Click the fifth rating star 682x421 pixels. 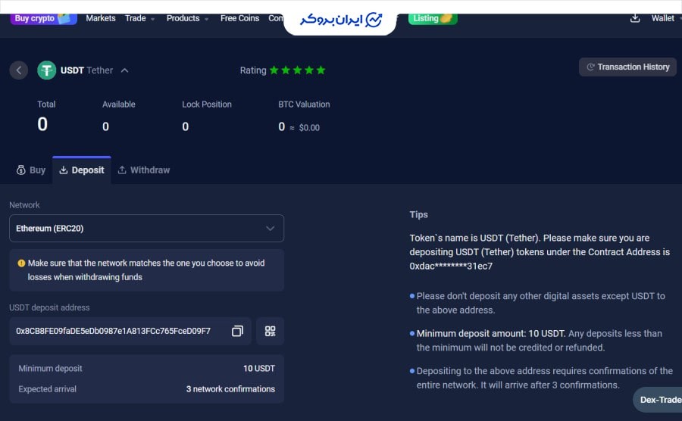coord(321,70)
